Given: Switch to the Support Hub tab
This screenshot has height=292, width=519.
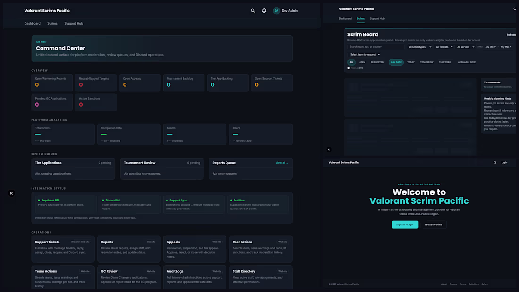Looking at the screenshot, I should [x=74, y=23].
